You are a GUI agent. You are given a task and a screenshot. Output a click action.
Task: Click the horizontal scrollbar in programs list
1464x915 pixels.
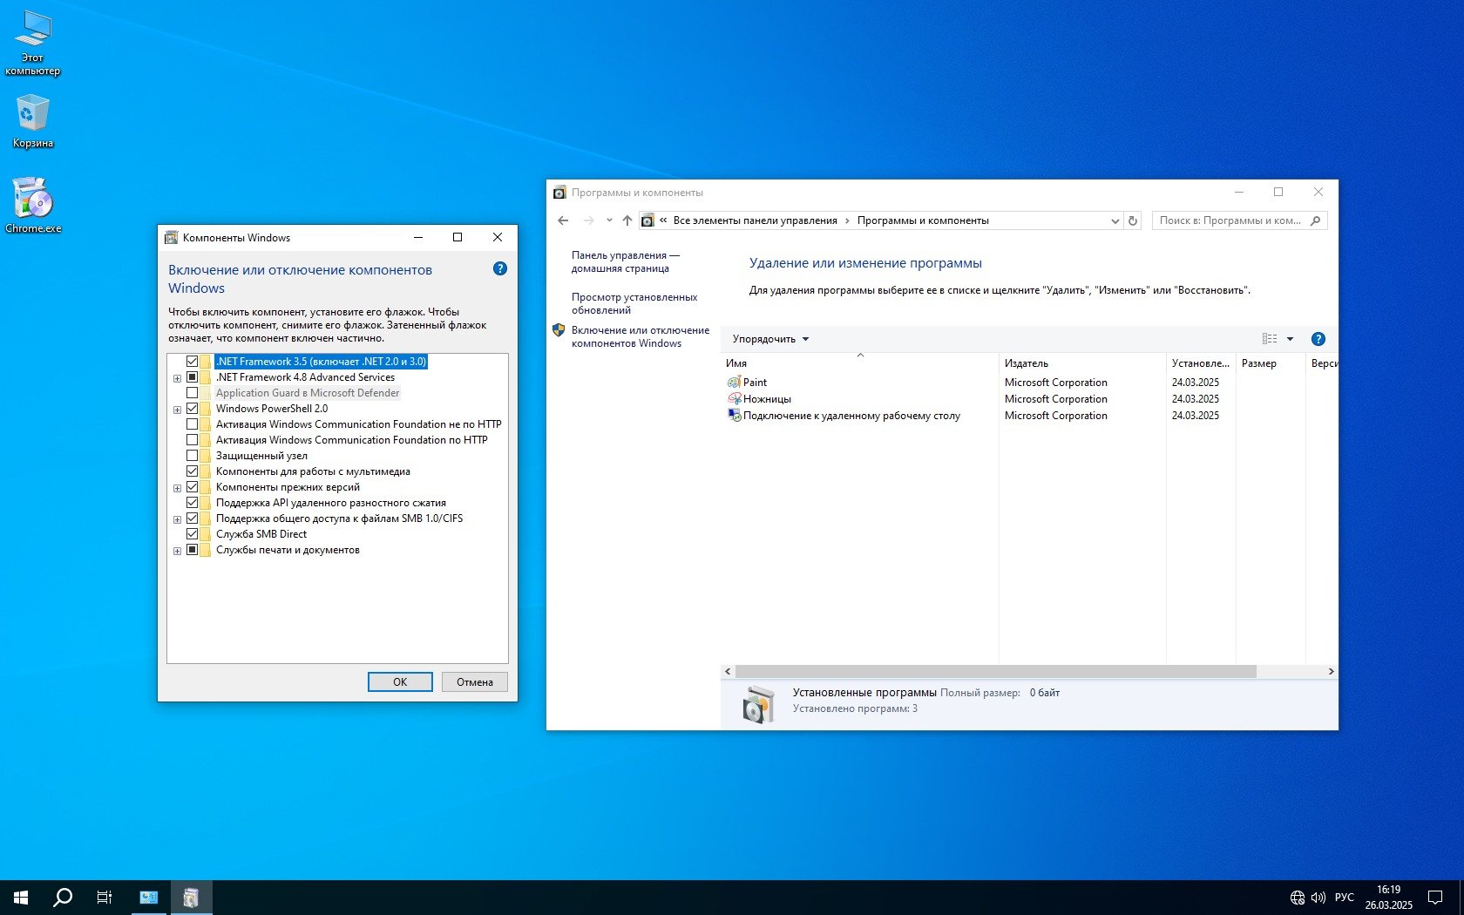(995, 671)
